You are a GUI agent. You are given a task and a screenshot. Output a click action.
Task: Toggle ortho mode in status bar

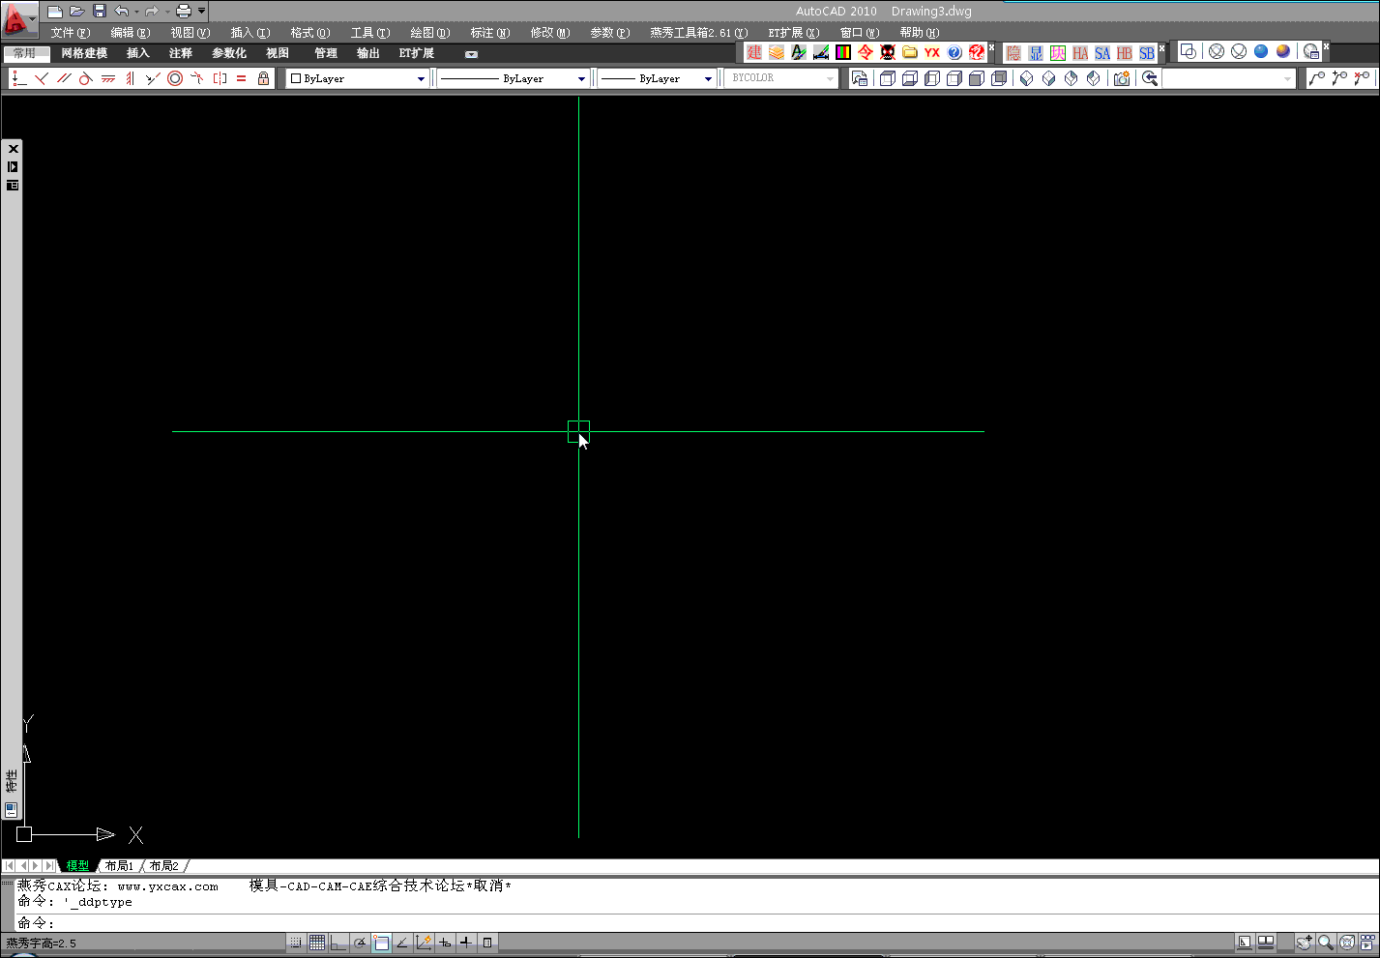[x=338, y=943]
